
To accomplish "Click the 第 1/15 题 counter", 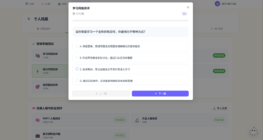I will [x=78, y=14].
